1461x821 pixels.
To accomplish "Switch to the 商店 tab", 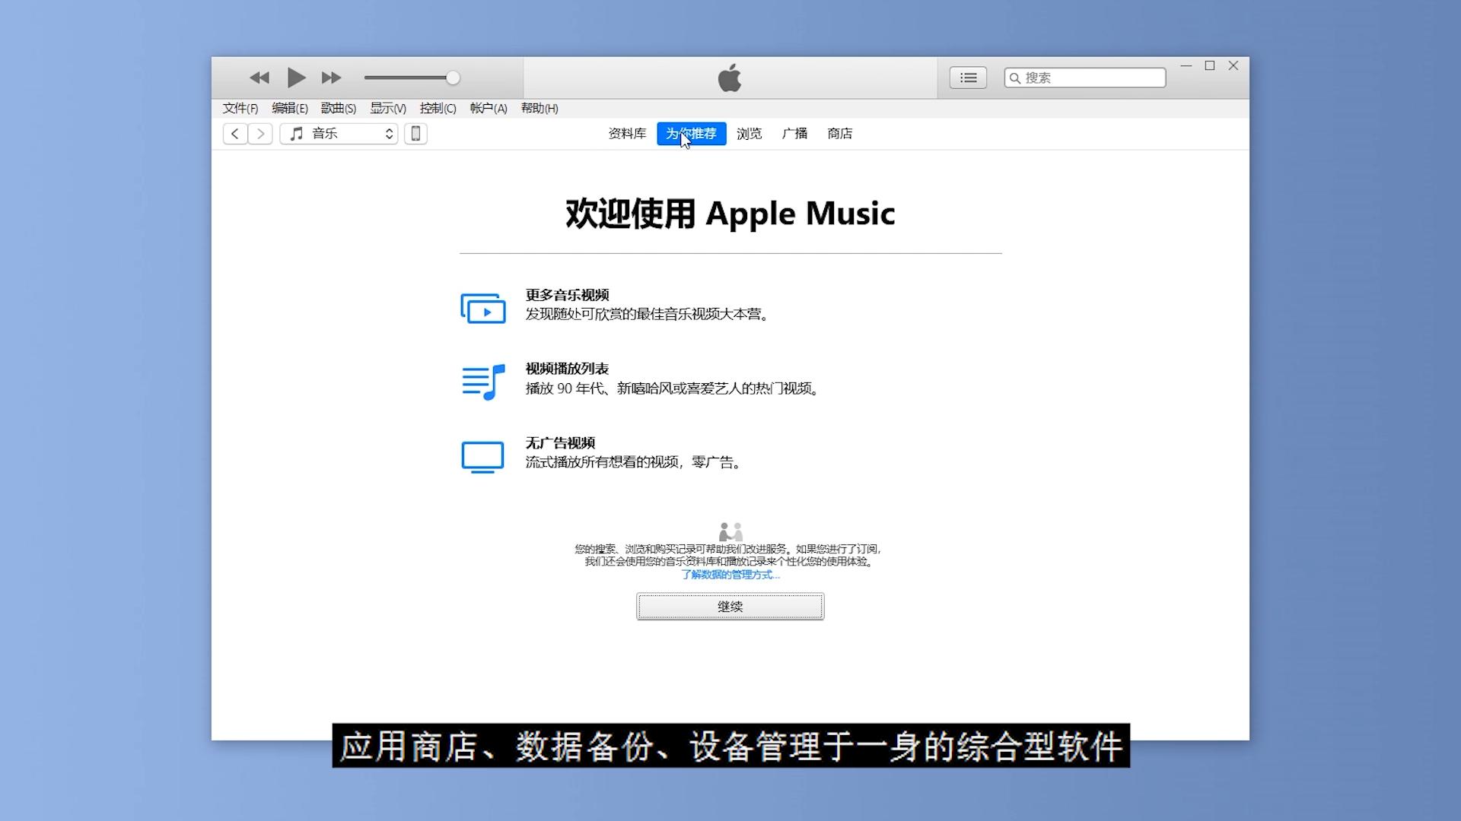I will click(x=839, y=133).
